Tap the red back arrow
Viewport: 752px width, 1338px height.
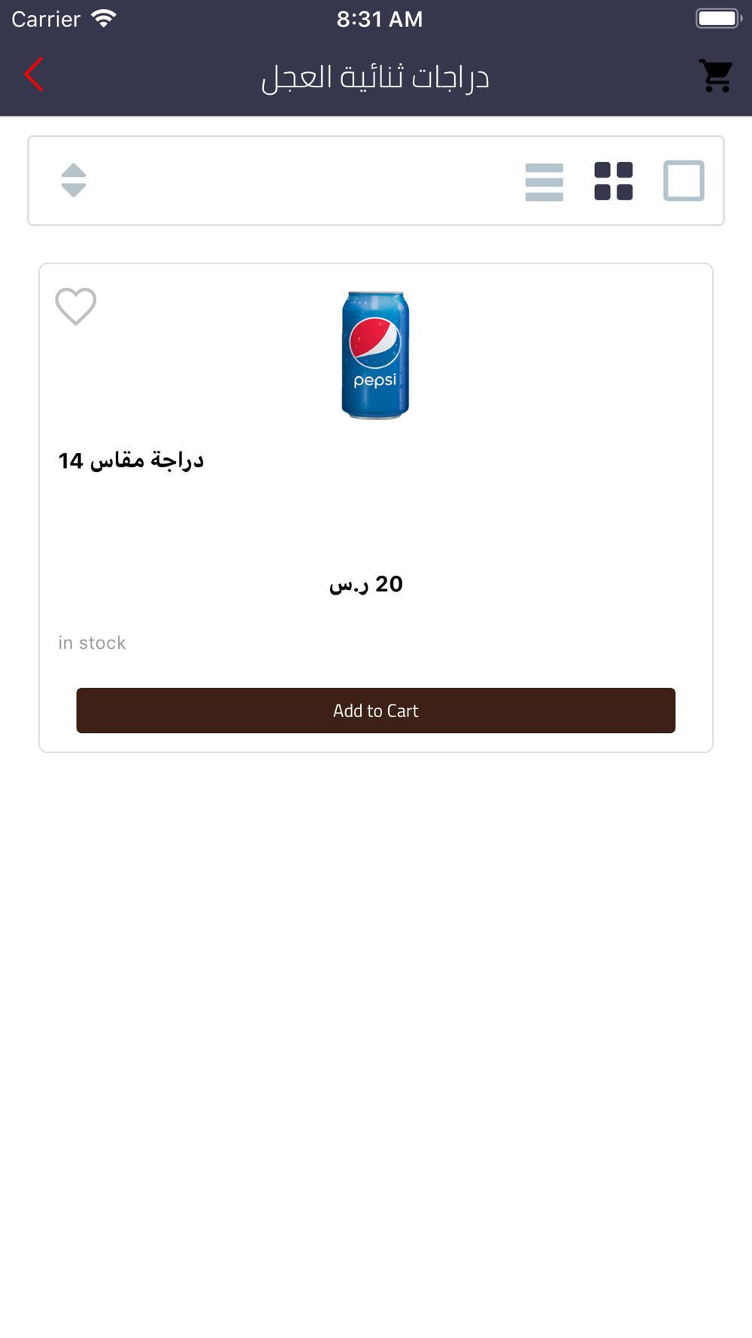(34, 75)
